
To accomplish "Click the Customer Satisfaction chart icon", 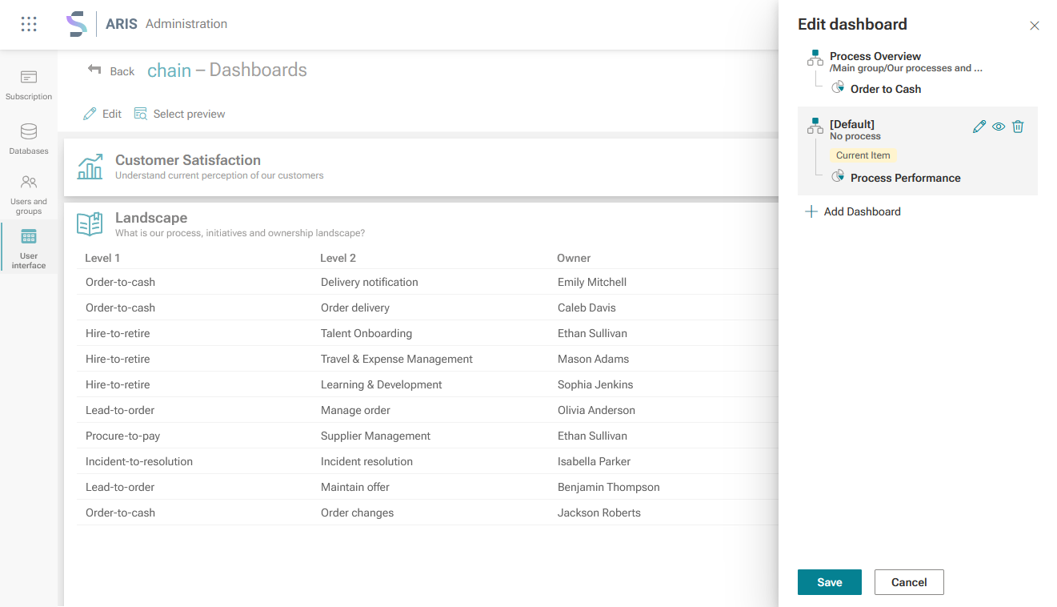I will pyautogui.click(x=90, y=167).
